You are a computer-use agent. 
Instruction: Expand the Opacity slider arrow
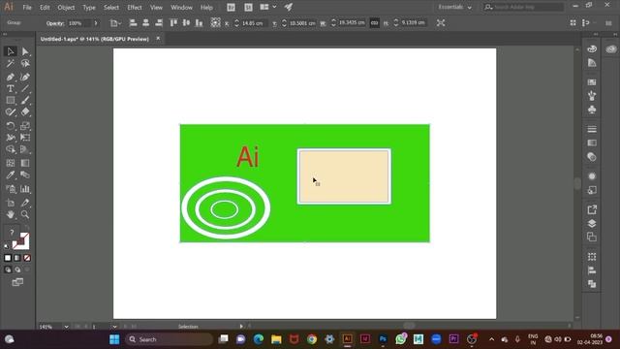coord(96,23)
